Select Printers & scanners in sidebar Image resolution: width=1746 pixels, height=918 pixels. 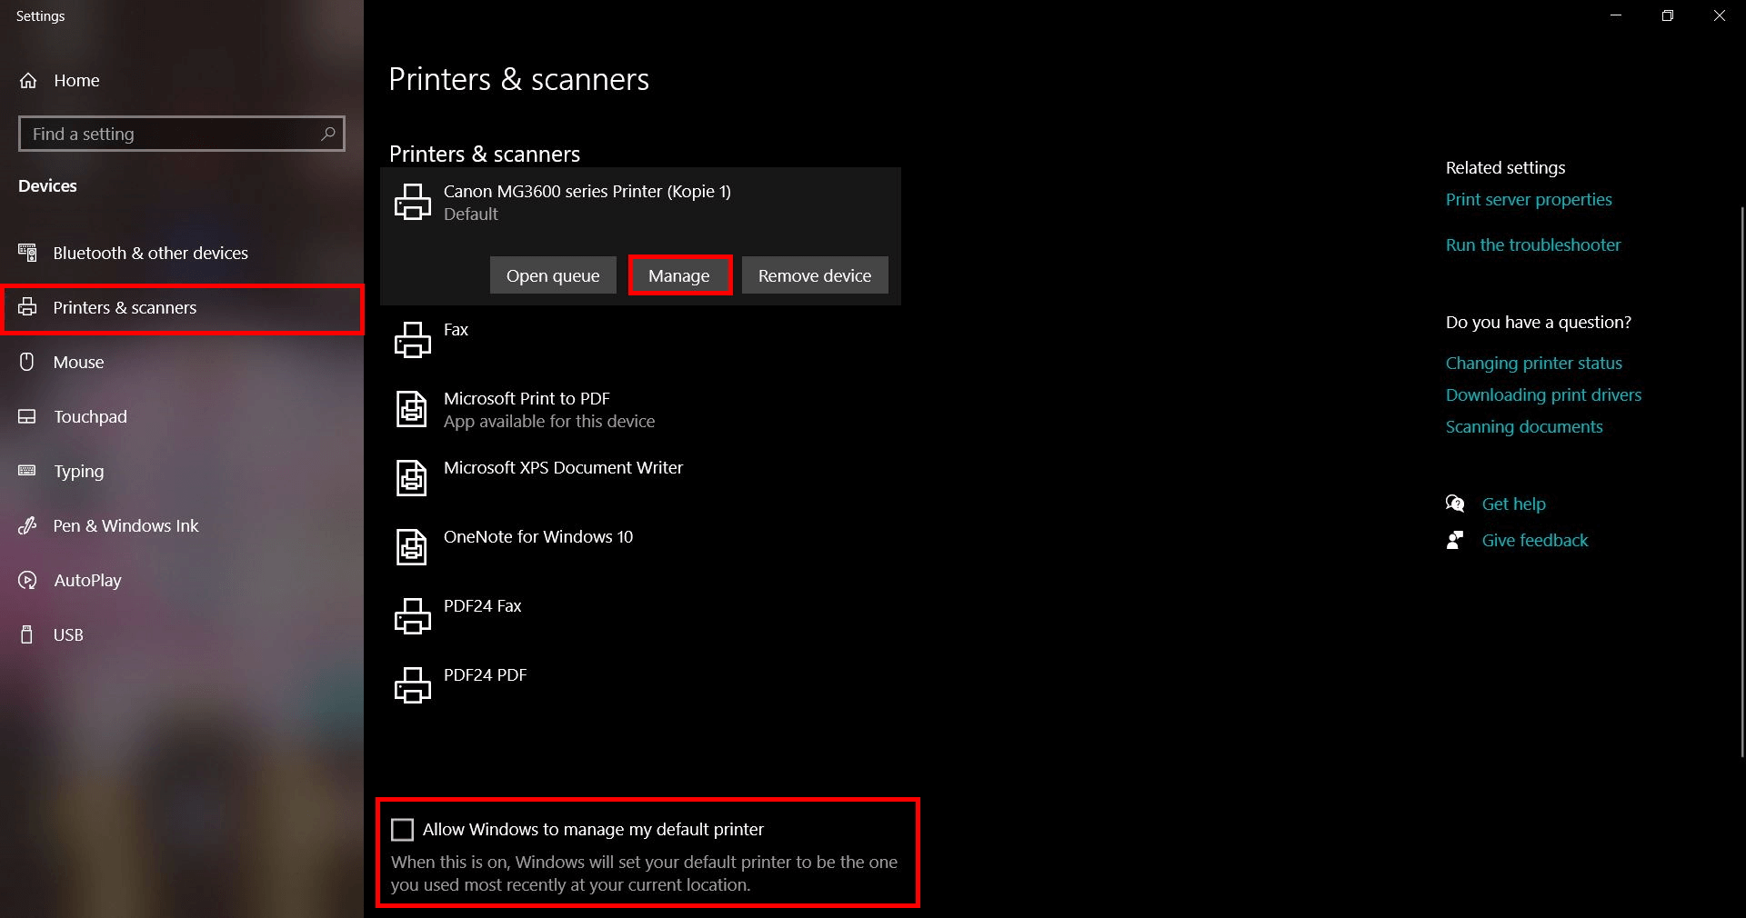coord(125,308)
